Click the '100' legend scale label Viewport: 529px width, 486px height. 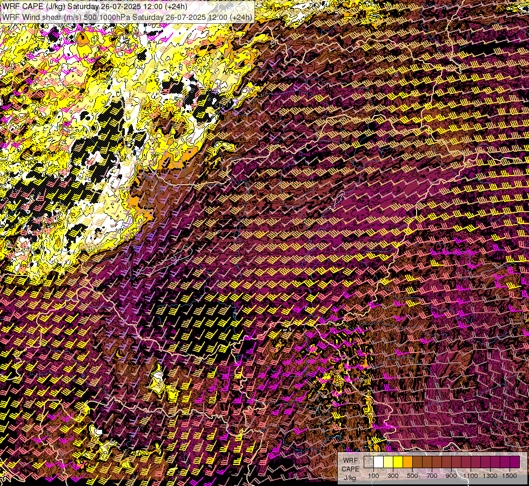(373, 476)
